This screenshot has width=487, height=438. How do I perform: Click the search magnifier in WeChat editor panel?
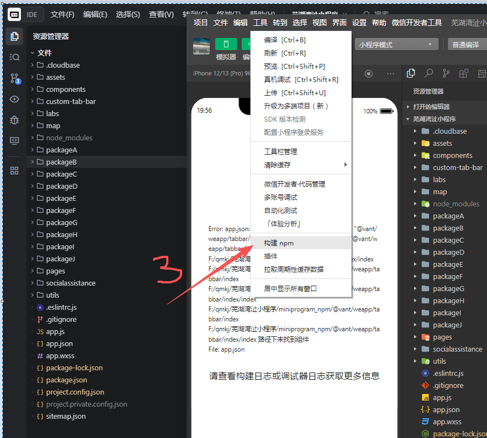pos(429,73)
